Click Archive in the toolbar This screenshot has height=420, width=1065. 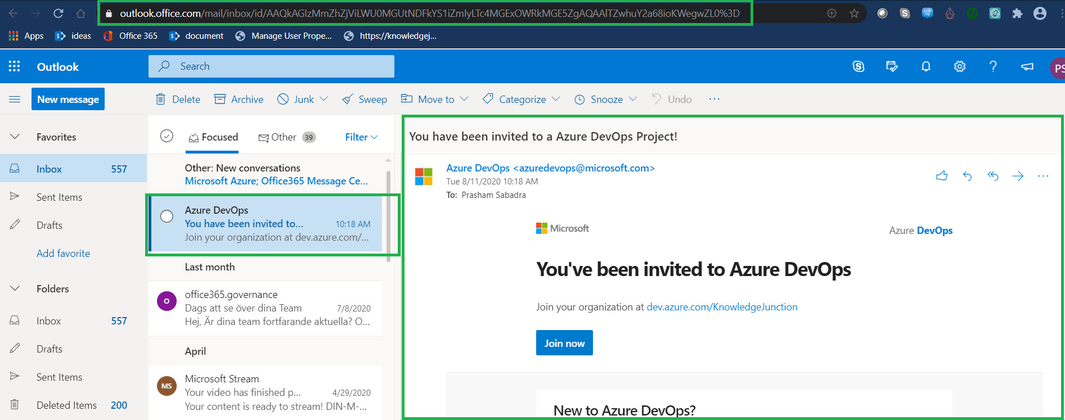pos(239,99)
